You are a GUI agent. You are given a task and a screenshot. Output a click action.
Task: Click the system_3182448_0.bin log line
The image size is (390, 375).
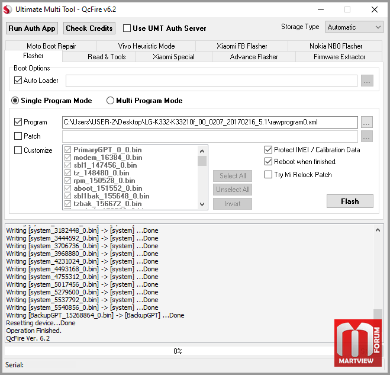pos(82,230)
